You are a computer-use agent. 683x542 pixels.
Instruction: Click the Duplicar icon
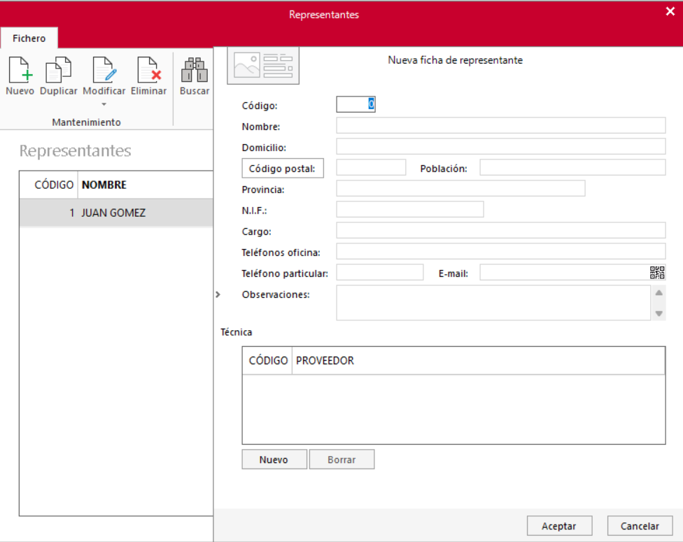pos(58,70)
